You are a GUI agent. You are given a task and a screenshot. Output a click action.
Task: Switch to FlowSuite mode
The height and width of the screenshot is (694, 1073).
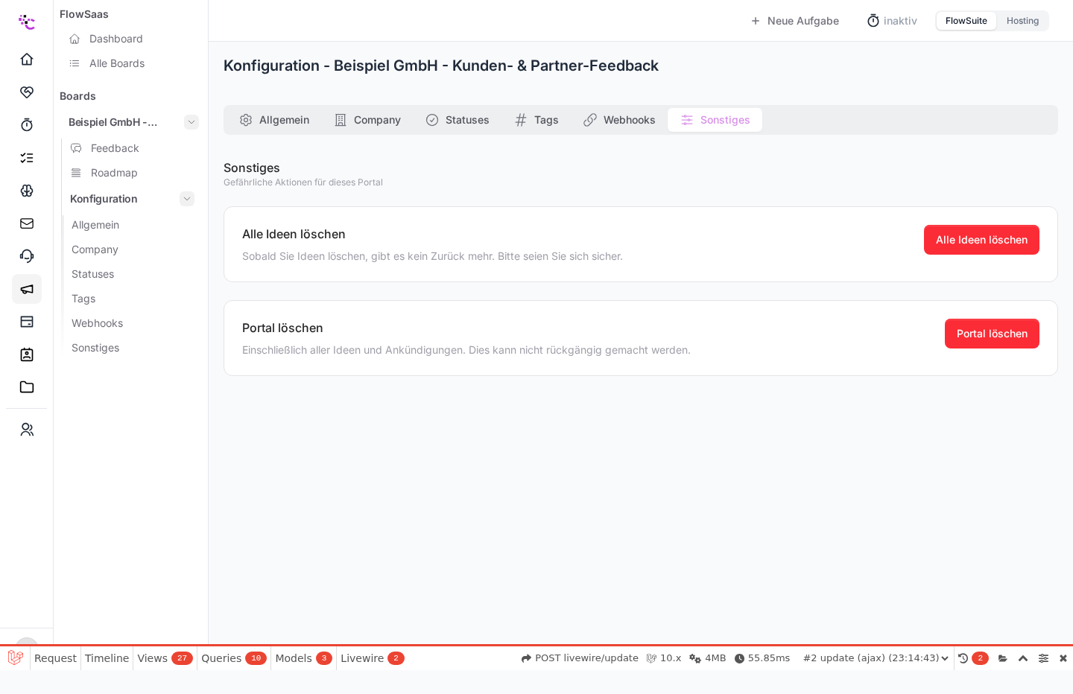[x=966, y=21]
